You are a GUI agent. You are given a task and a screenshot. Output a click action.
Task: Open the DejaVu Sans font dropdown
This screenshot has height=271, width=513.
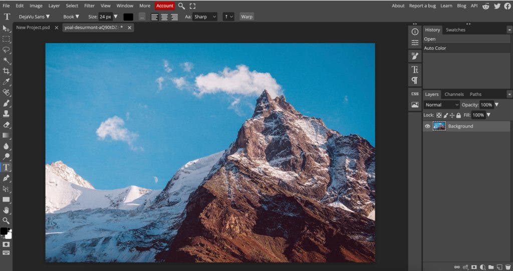(x=34, y=16)
